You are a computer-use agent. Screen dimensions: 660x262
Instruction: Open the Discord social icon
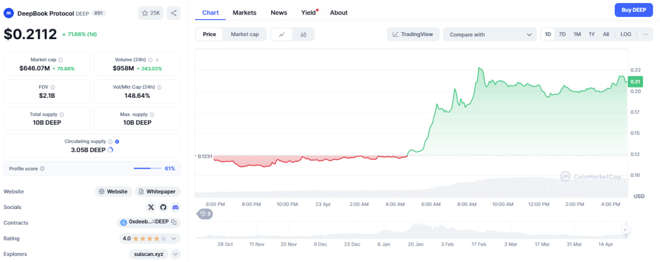175,207
